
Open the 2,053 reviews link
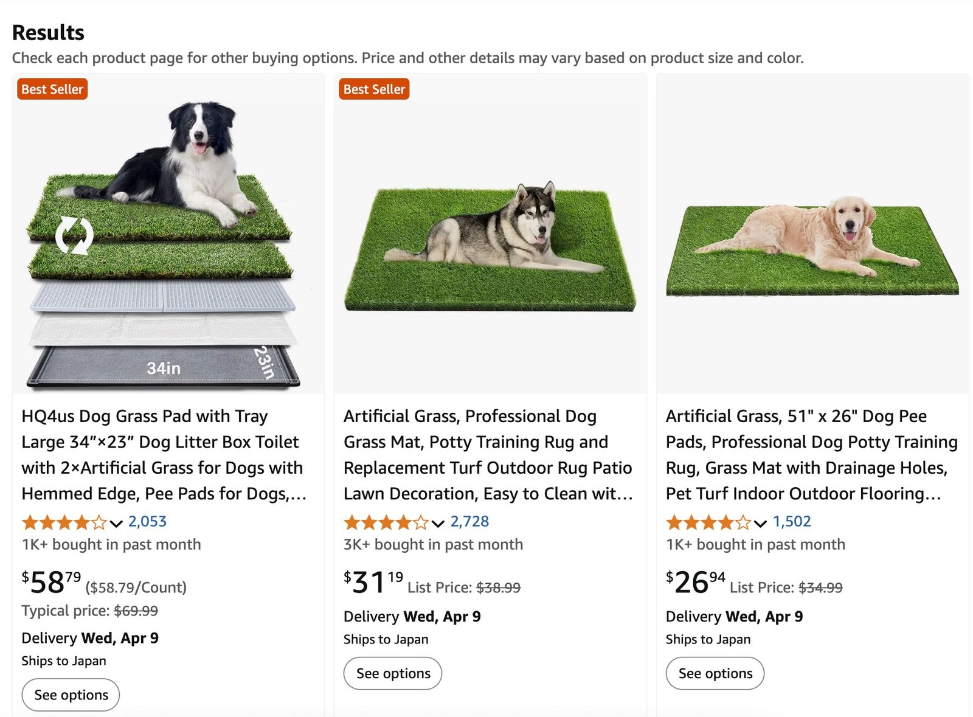(x=147, y=521)
